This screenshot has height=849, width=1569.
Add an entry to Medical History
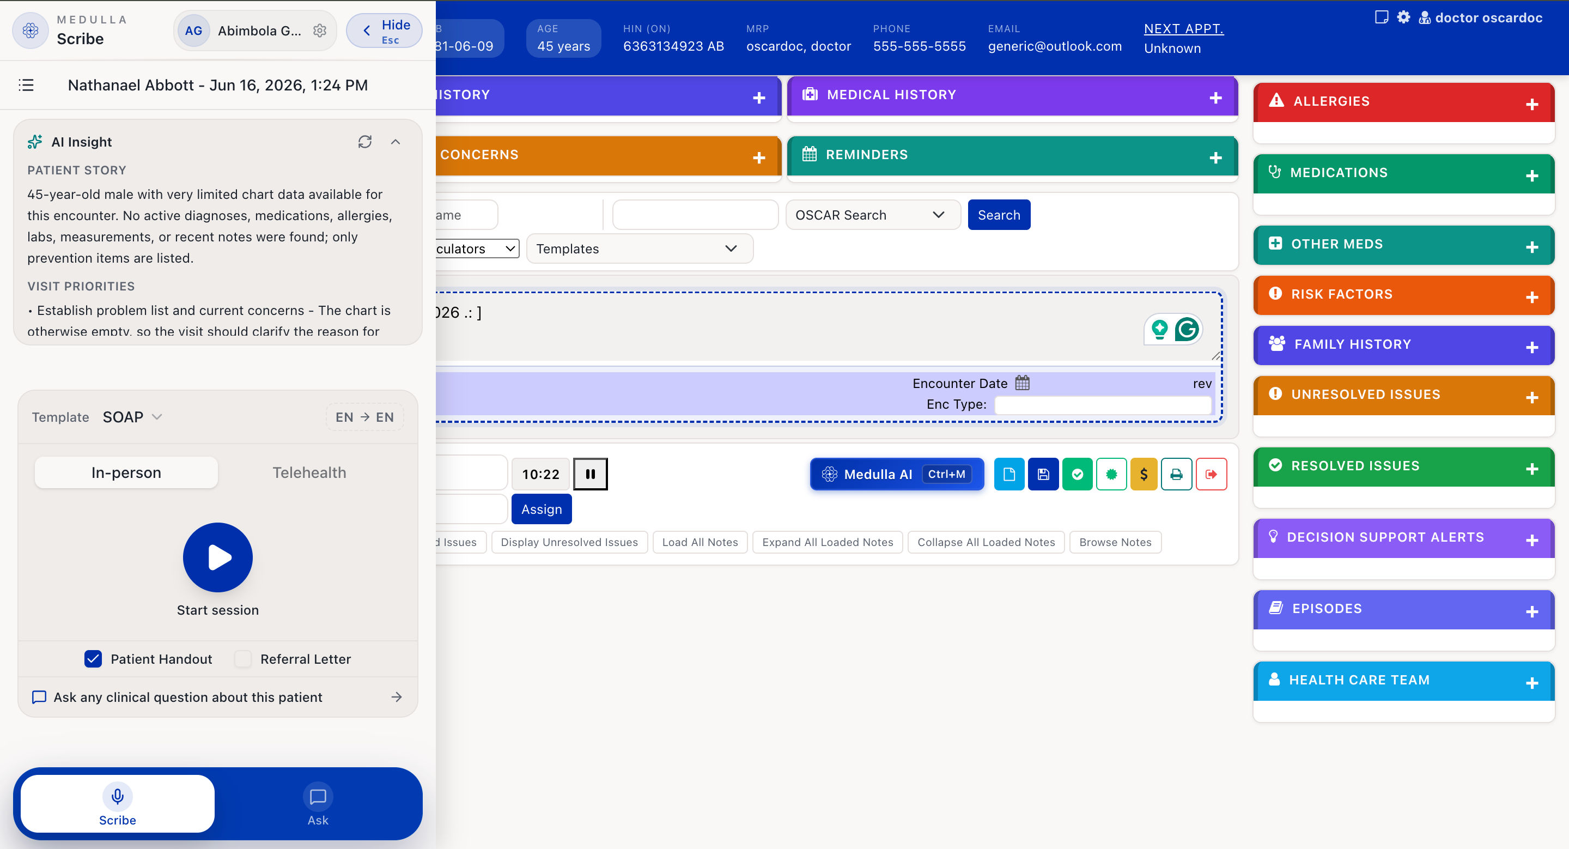[1216, 98]
